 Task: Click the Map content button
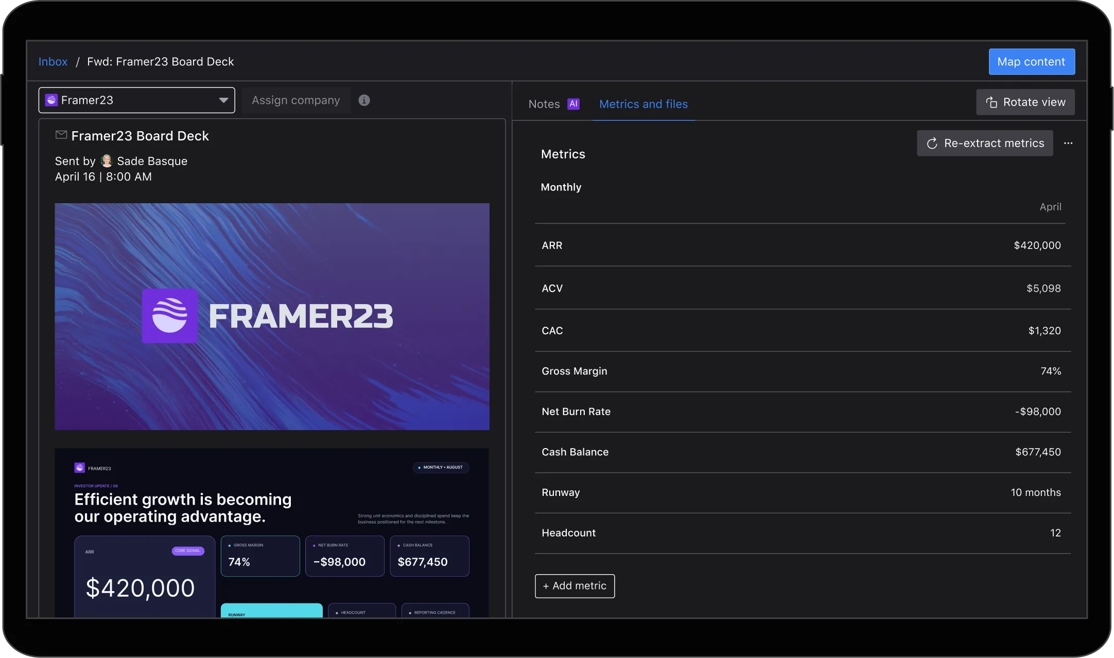click(x=1031, y=62)
